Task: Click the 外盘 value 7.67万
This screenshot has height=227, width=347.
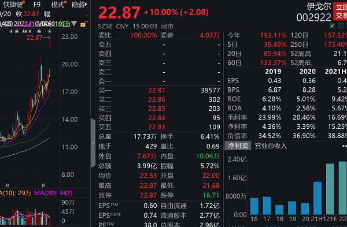Action: (147, 157)
